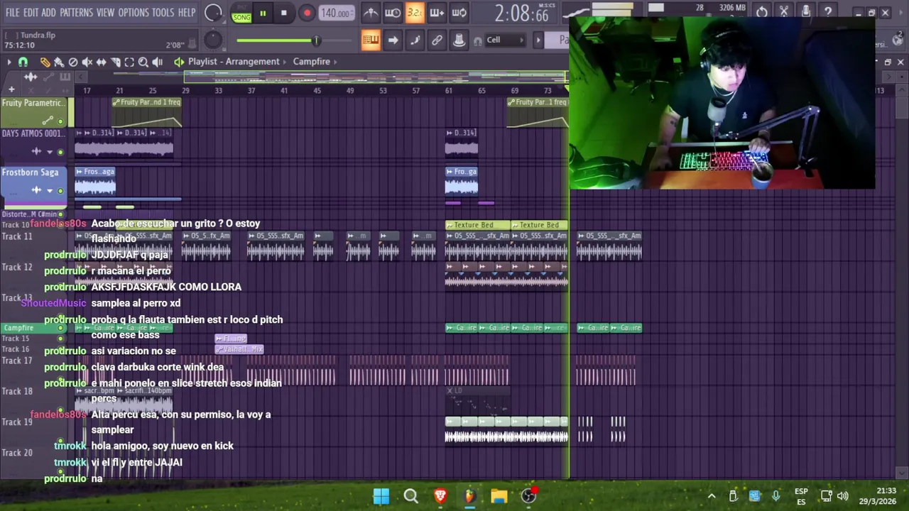Screen dimensions: 909x511
Task: Open the FILE menu
Action: click(x=12, y=13)
